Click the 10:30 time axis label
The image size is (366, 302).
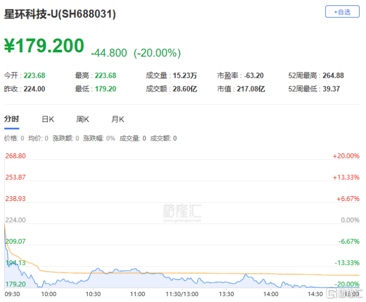93,294
